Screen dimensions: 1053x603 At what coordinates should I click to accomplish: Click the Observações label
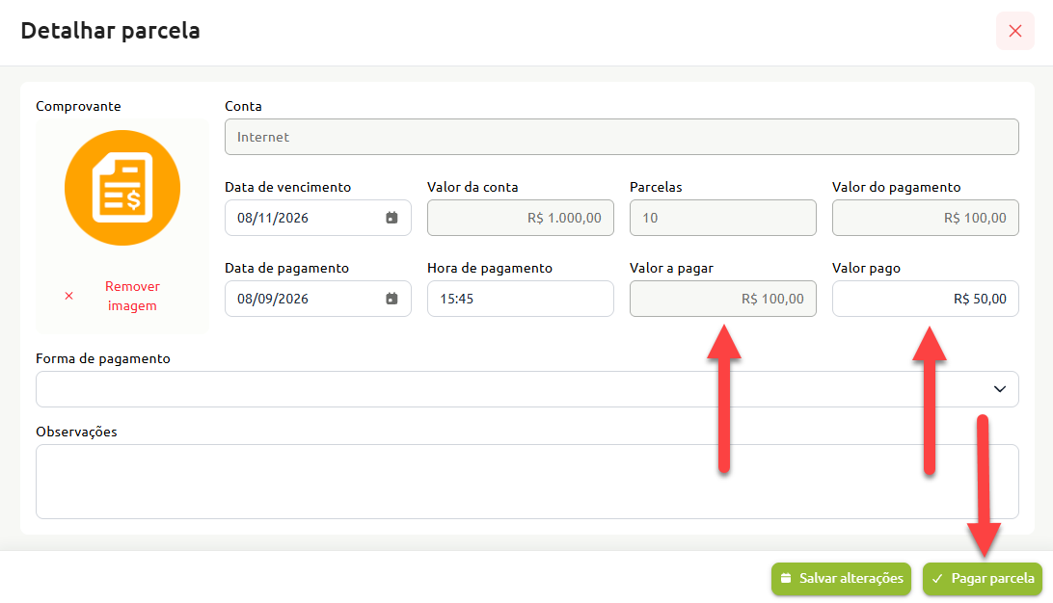76,432
